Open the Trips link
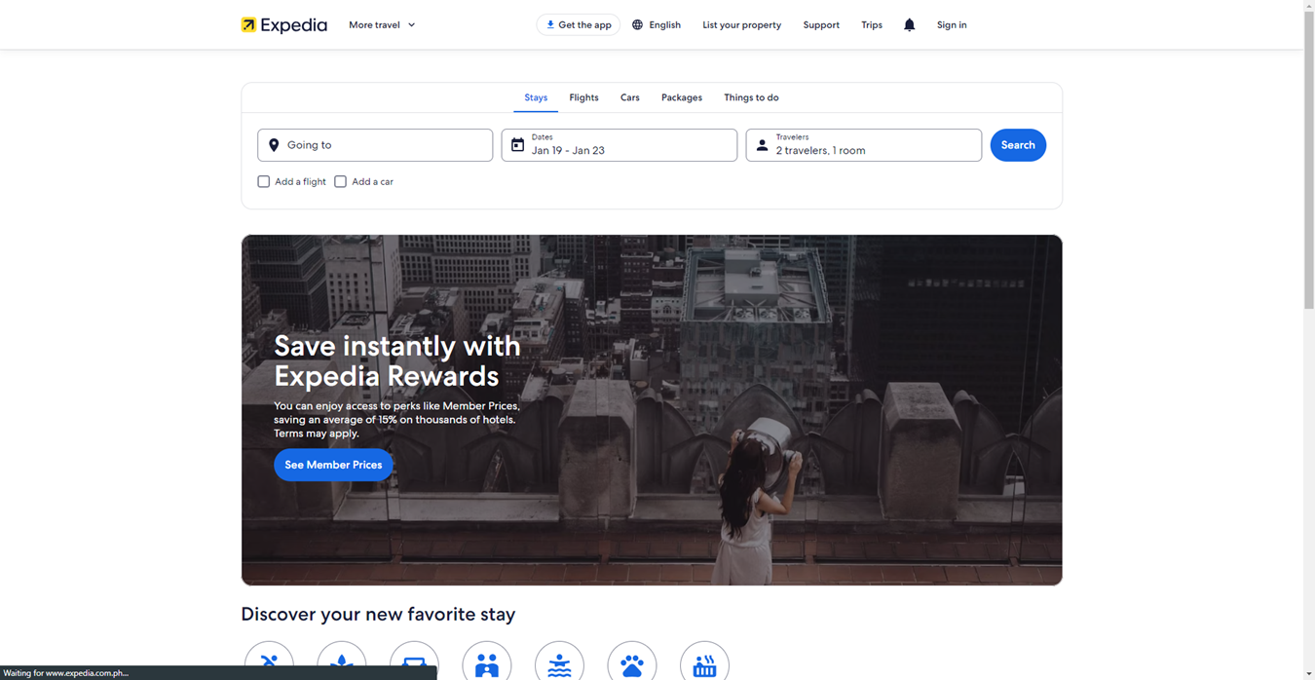This screenshot has height=680, width=1315. click(x=872, y=24)
